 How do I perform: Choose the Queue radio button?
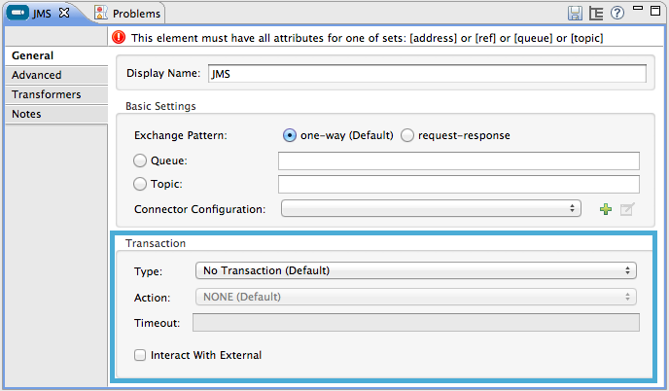coord(139,160)
